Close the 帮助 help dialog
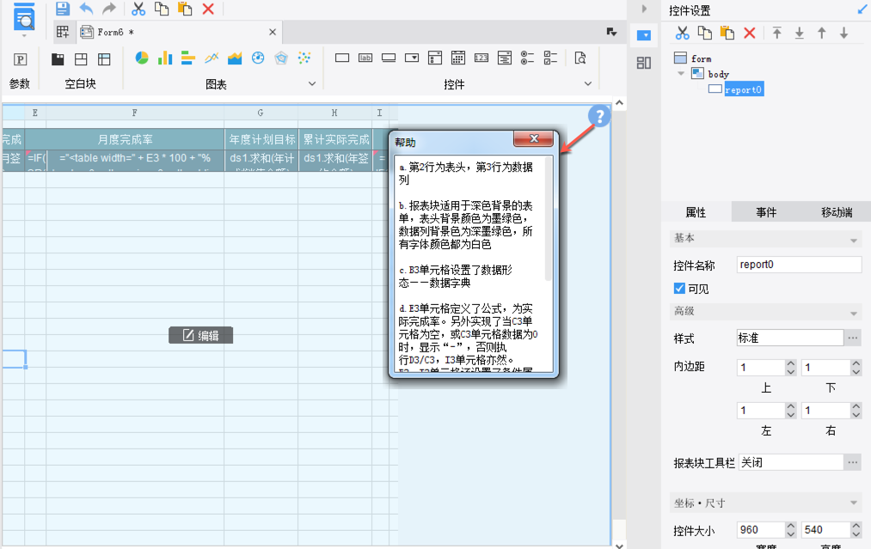871x549 pixels. [533, 138]
